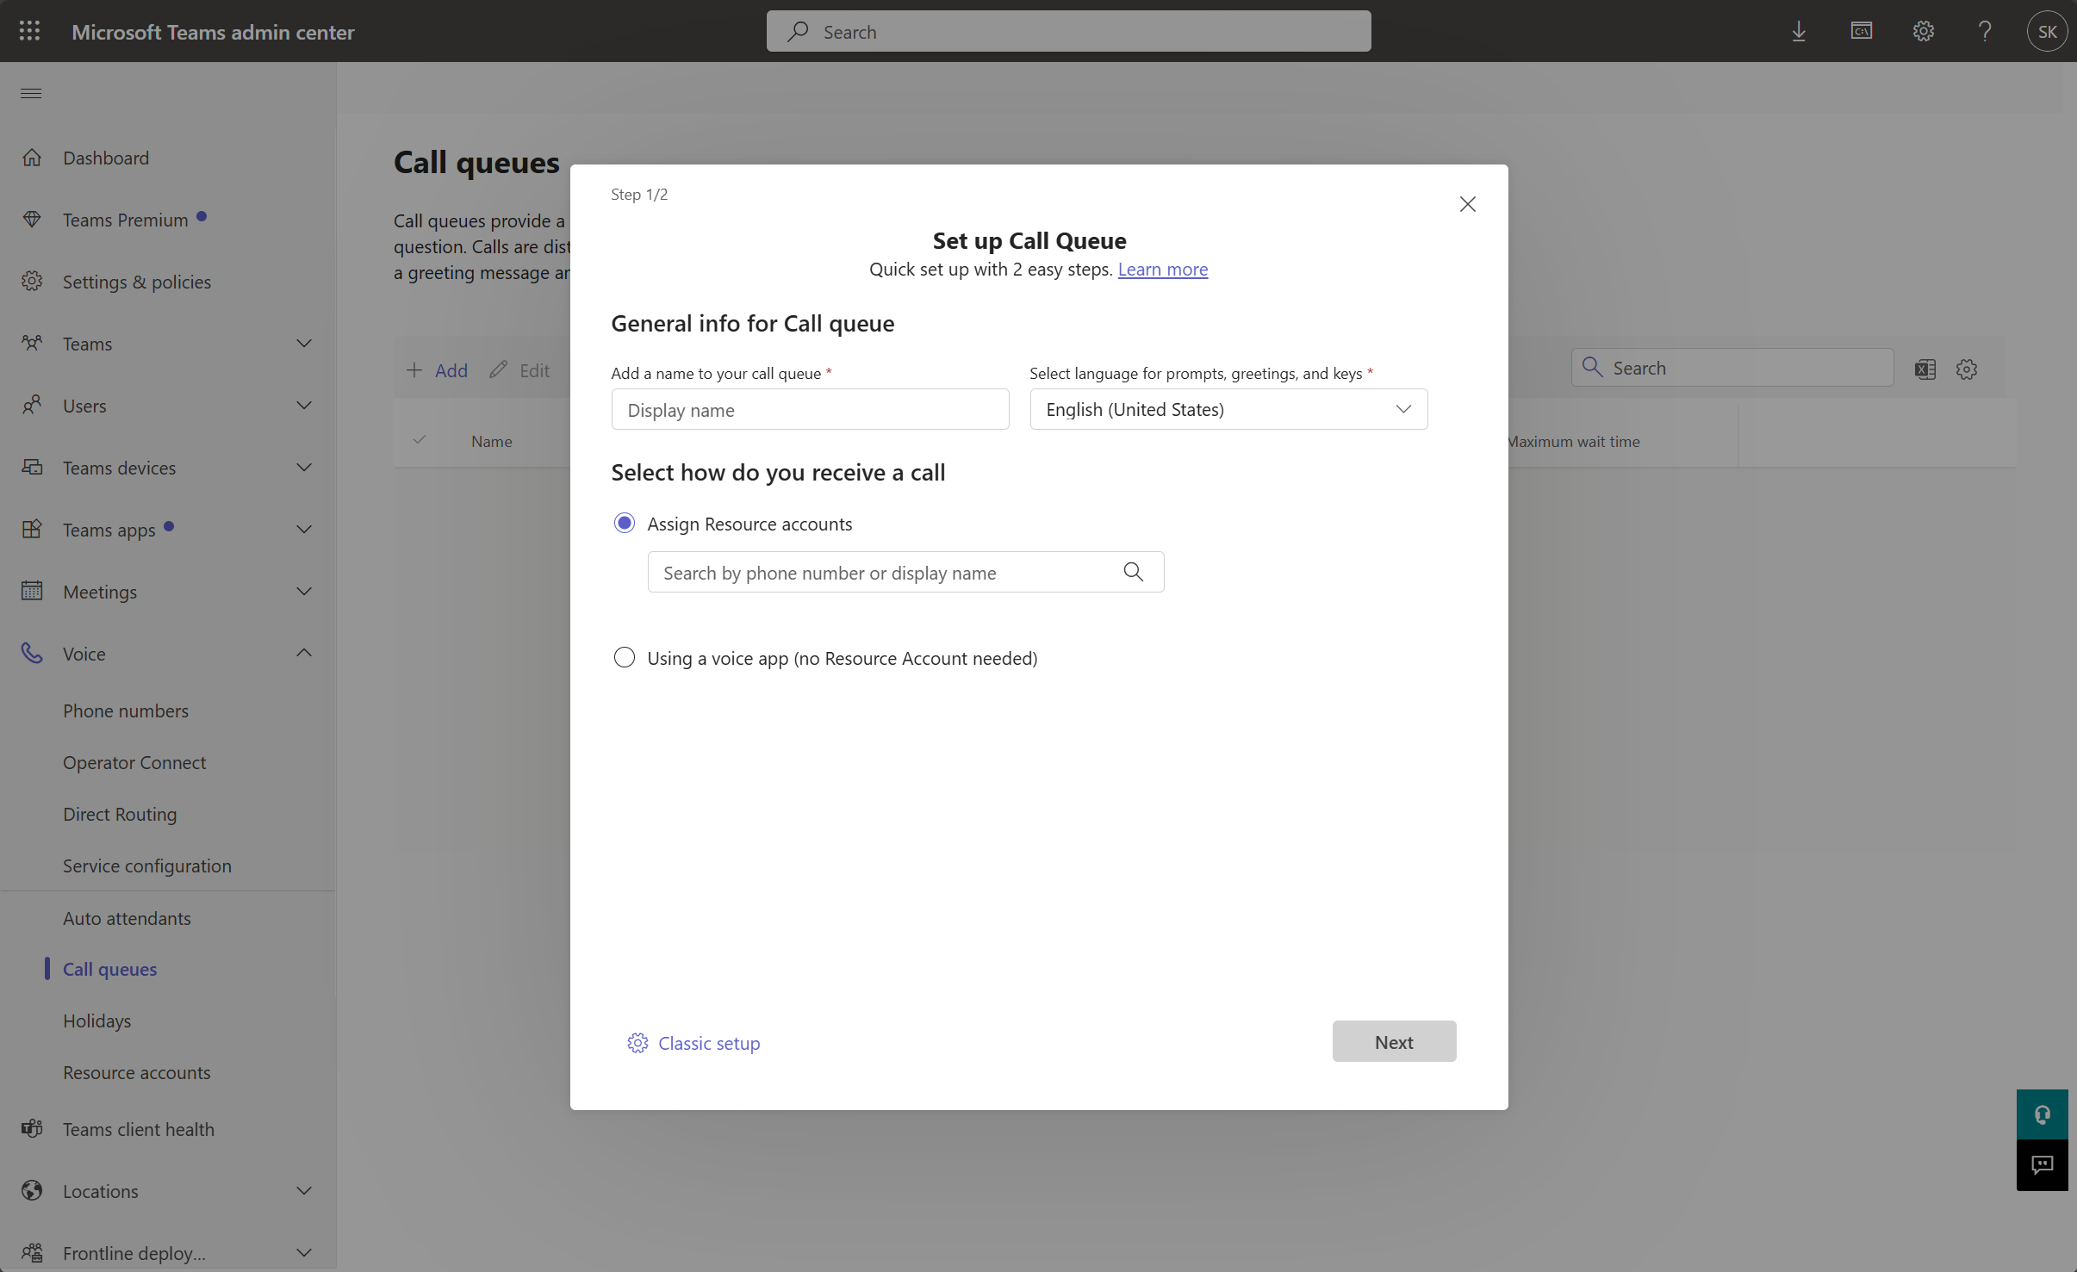Expand the Meetings chevron
The height and width of the screenshot is (1272, 2077).
click(x=304, y=592)
